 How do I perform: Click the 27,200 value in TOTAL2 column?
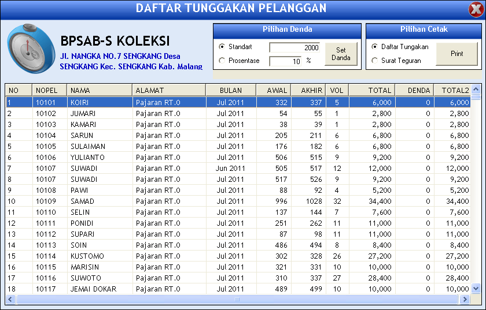coord(452,256)
